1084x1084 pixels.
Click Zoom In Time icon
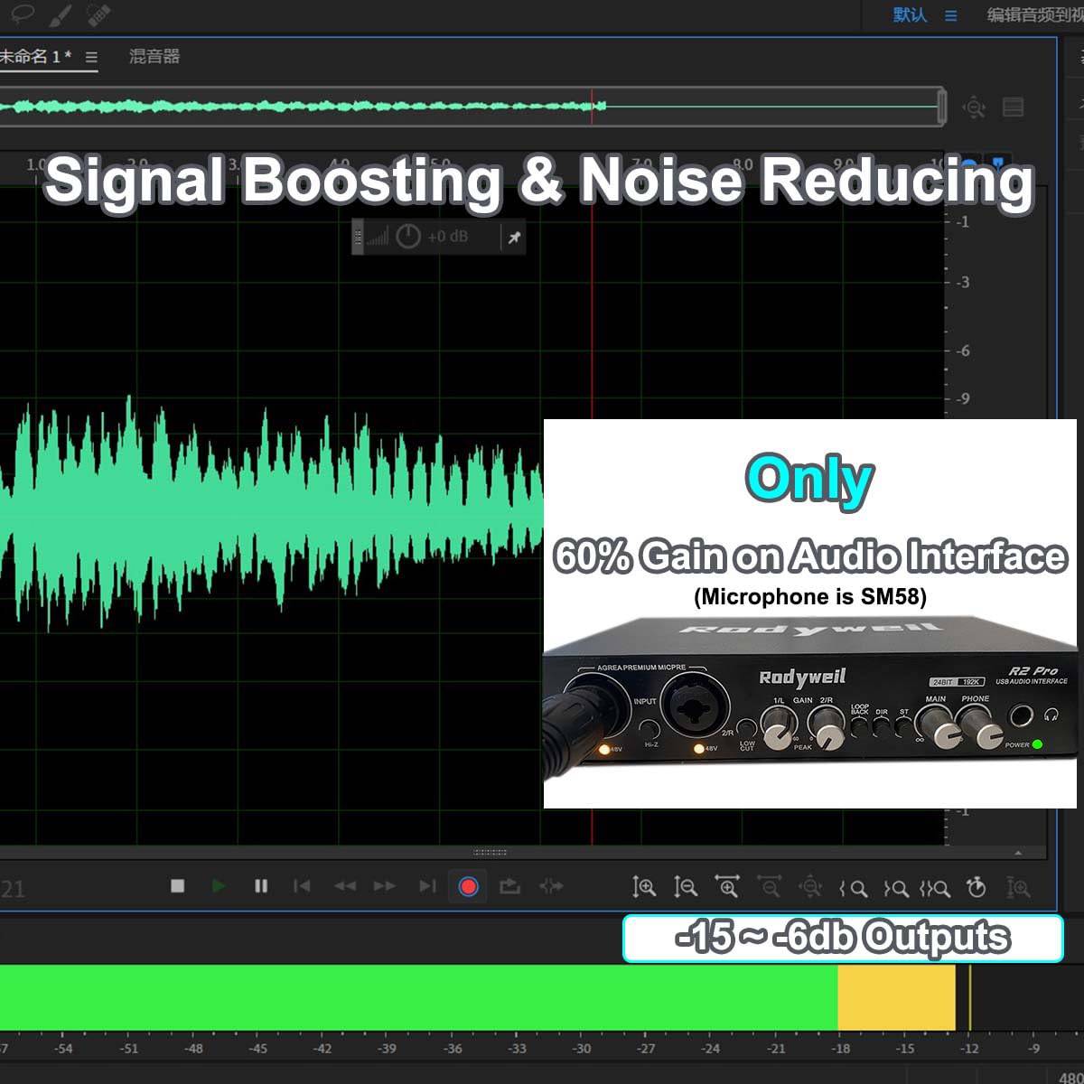pos(727,888)
